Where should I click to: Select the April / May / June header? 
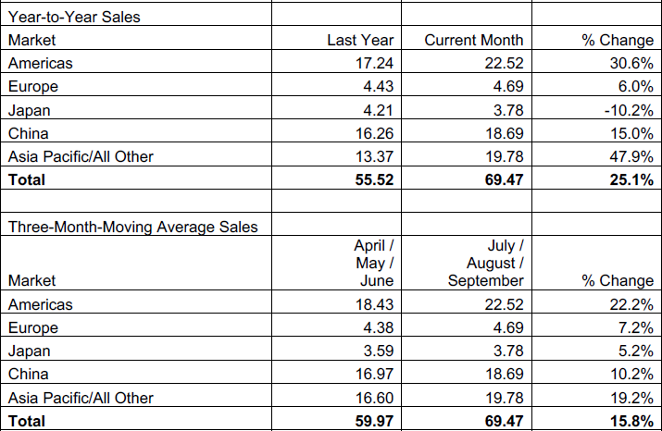tap(374, 263)
